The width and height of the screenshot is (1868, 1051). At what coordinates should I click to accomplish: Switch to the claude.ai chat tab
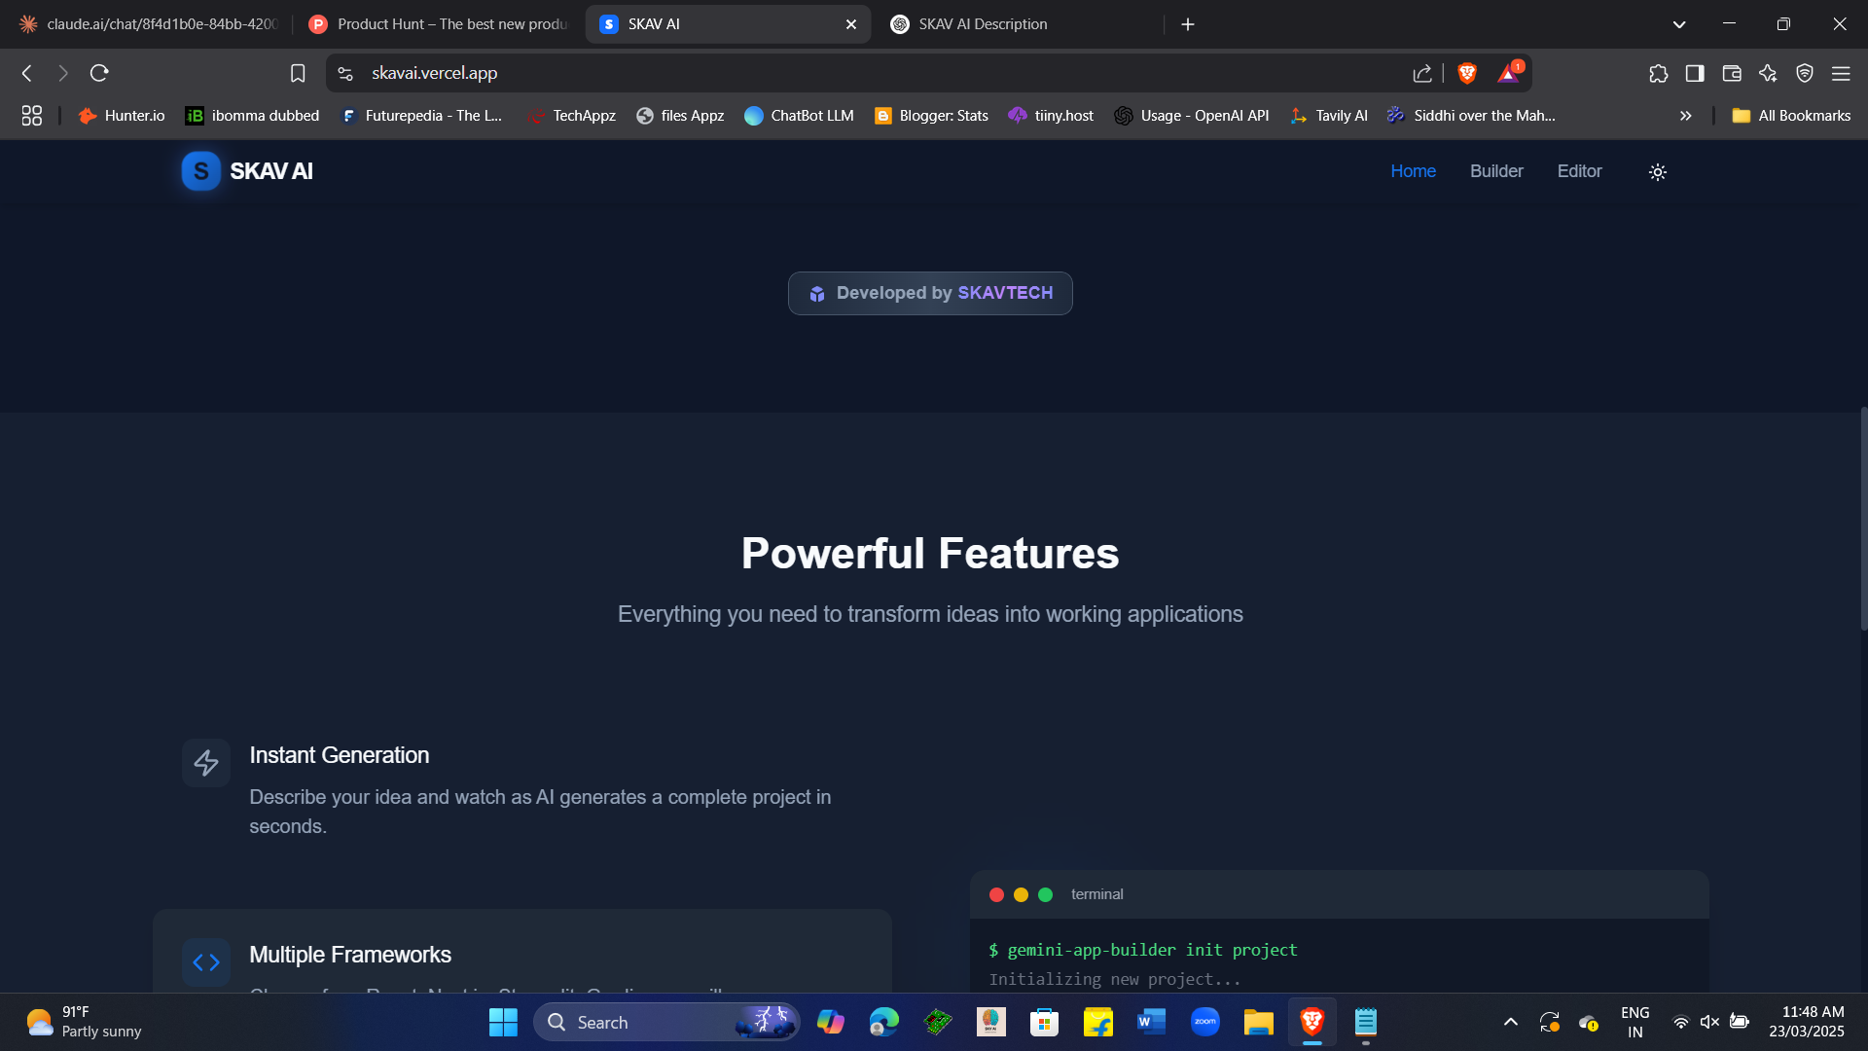148,24
